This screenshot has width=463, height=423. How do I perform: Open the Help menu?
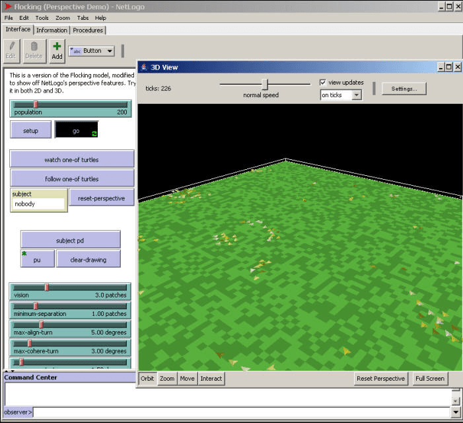click(100, 18)
